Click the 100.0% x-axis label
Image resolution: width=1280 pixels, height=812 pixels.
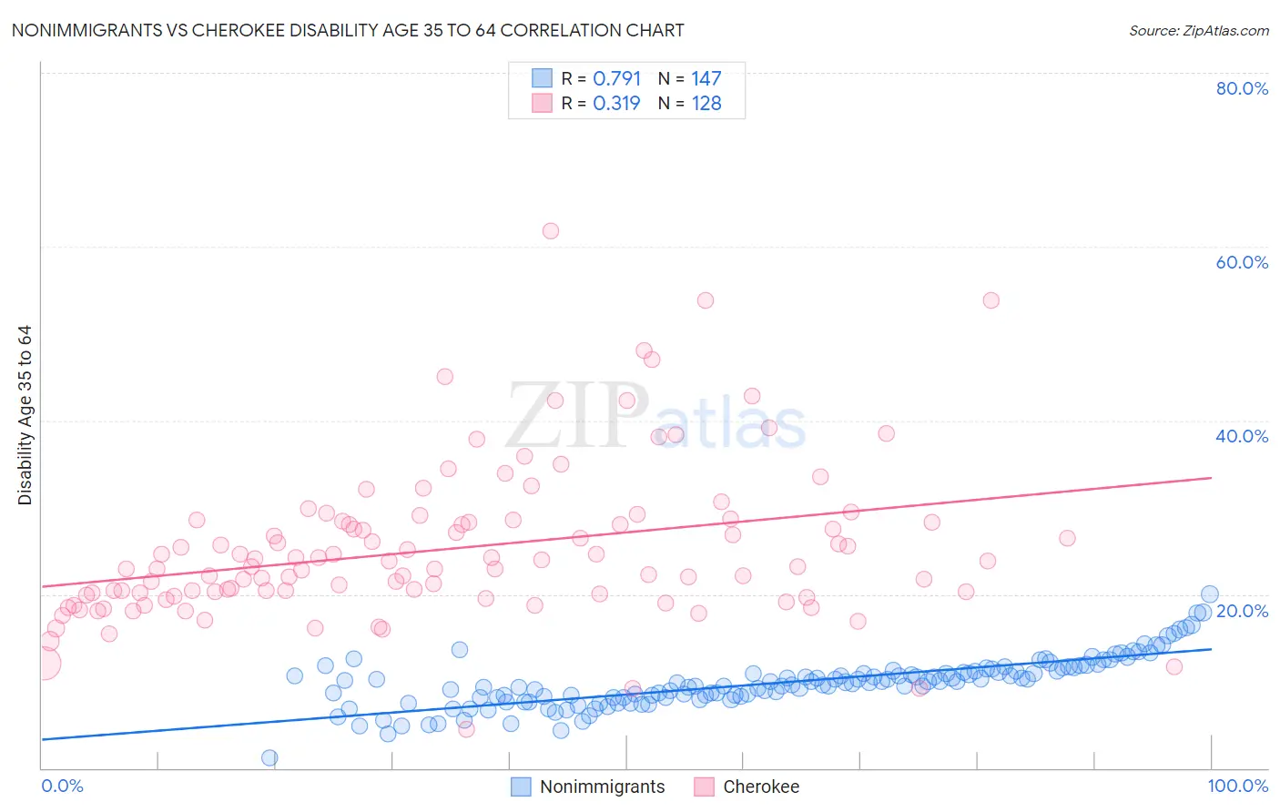[x=1238, y=786]
